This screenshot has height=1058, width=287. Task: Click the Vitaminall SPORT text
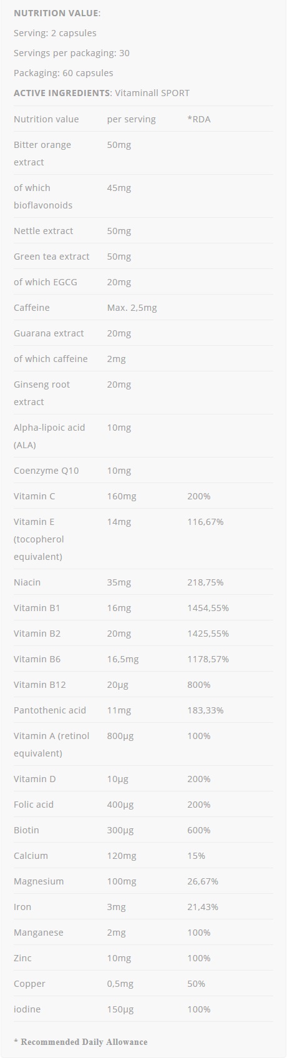pyautogui.click(x=152, y=93)
